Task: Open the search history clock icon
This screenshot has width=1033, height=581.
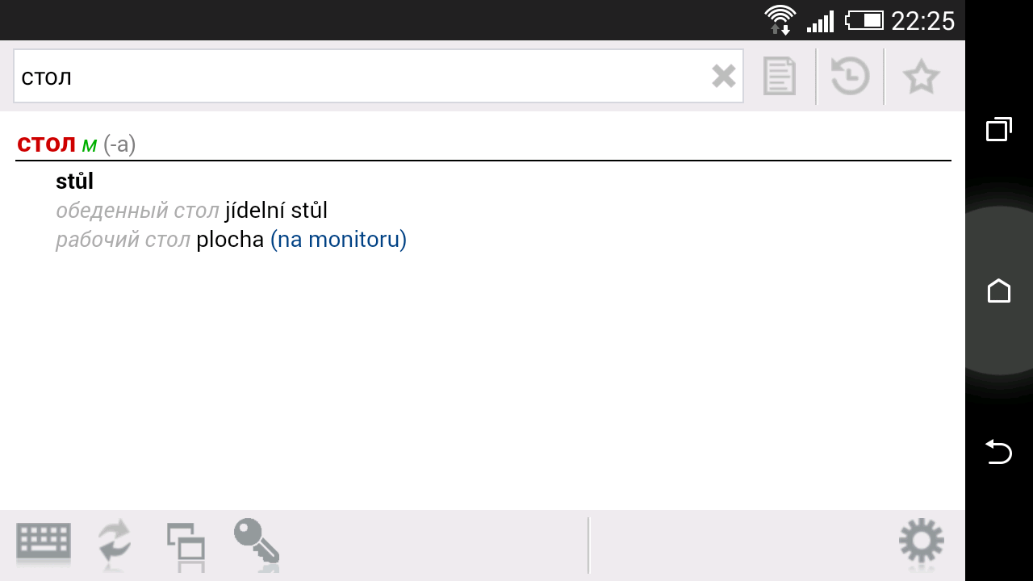Action: click(x=850, y=77)
